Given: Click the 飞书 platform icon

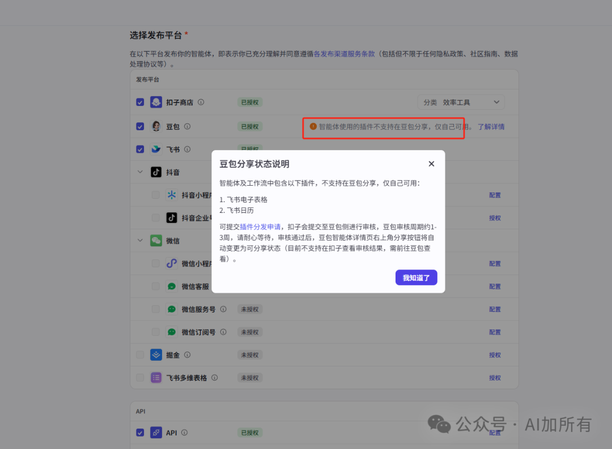Looking at the screenshot, I should tap(156, 149).
